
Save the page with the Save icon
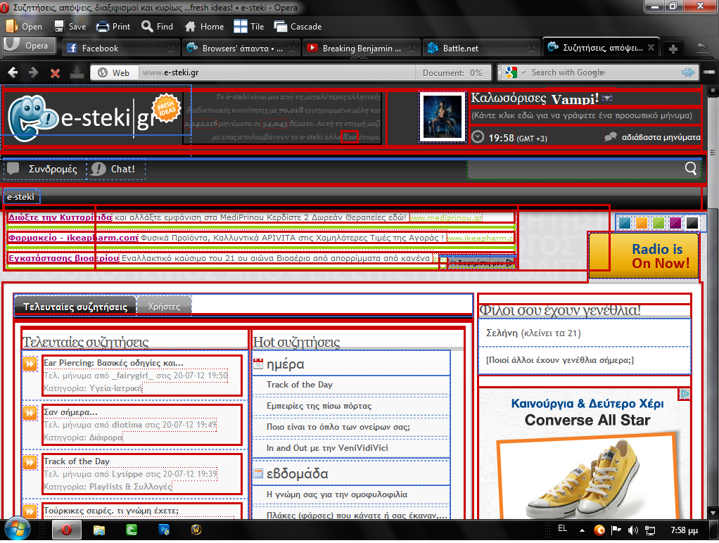[x=59, y=26]
